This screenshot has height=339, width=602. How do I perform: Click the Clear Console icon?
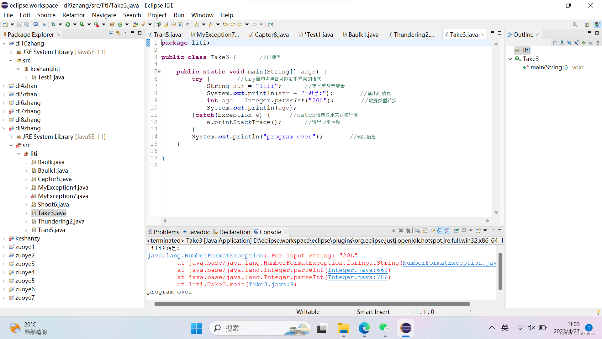[x=418, y=231]
